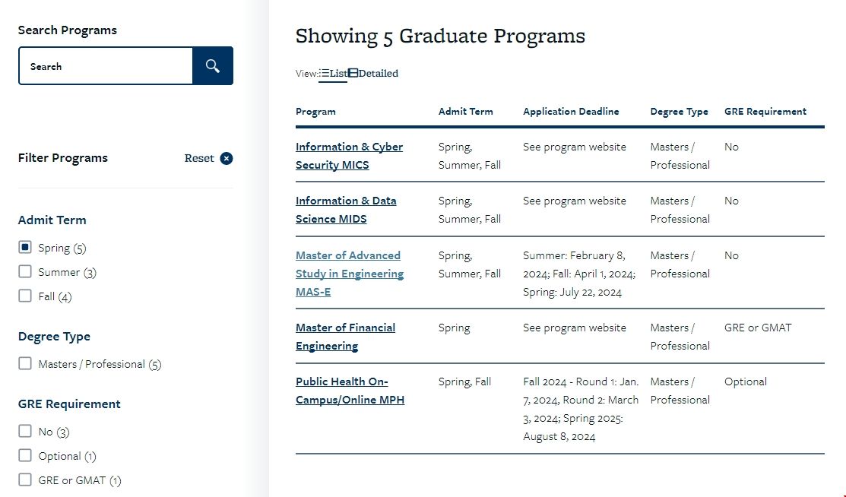Click the Application Deadline column header

[571, 111]
